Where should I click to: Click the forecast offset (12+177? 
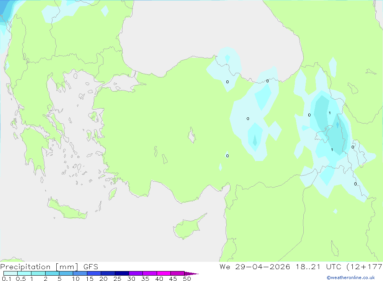(365, 267)
